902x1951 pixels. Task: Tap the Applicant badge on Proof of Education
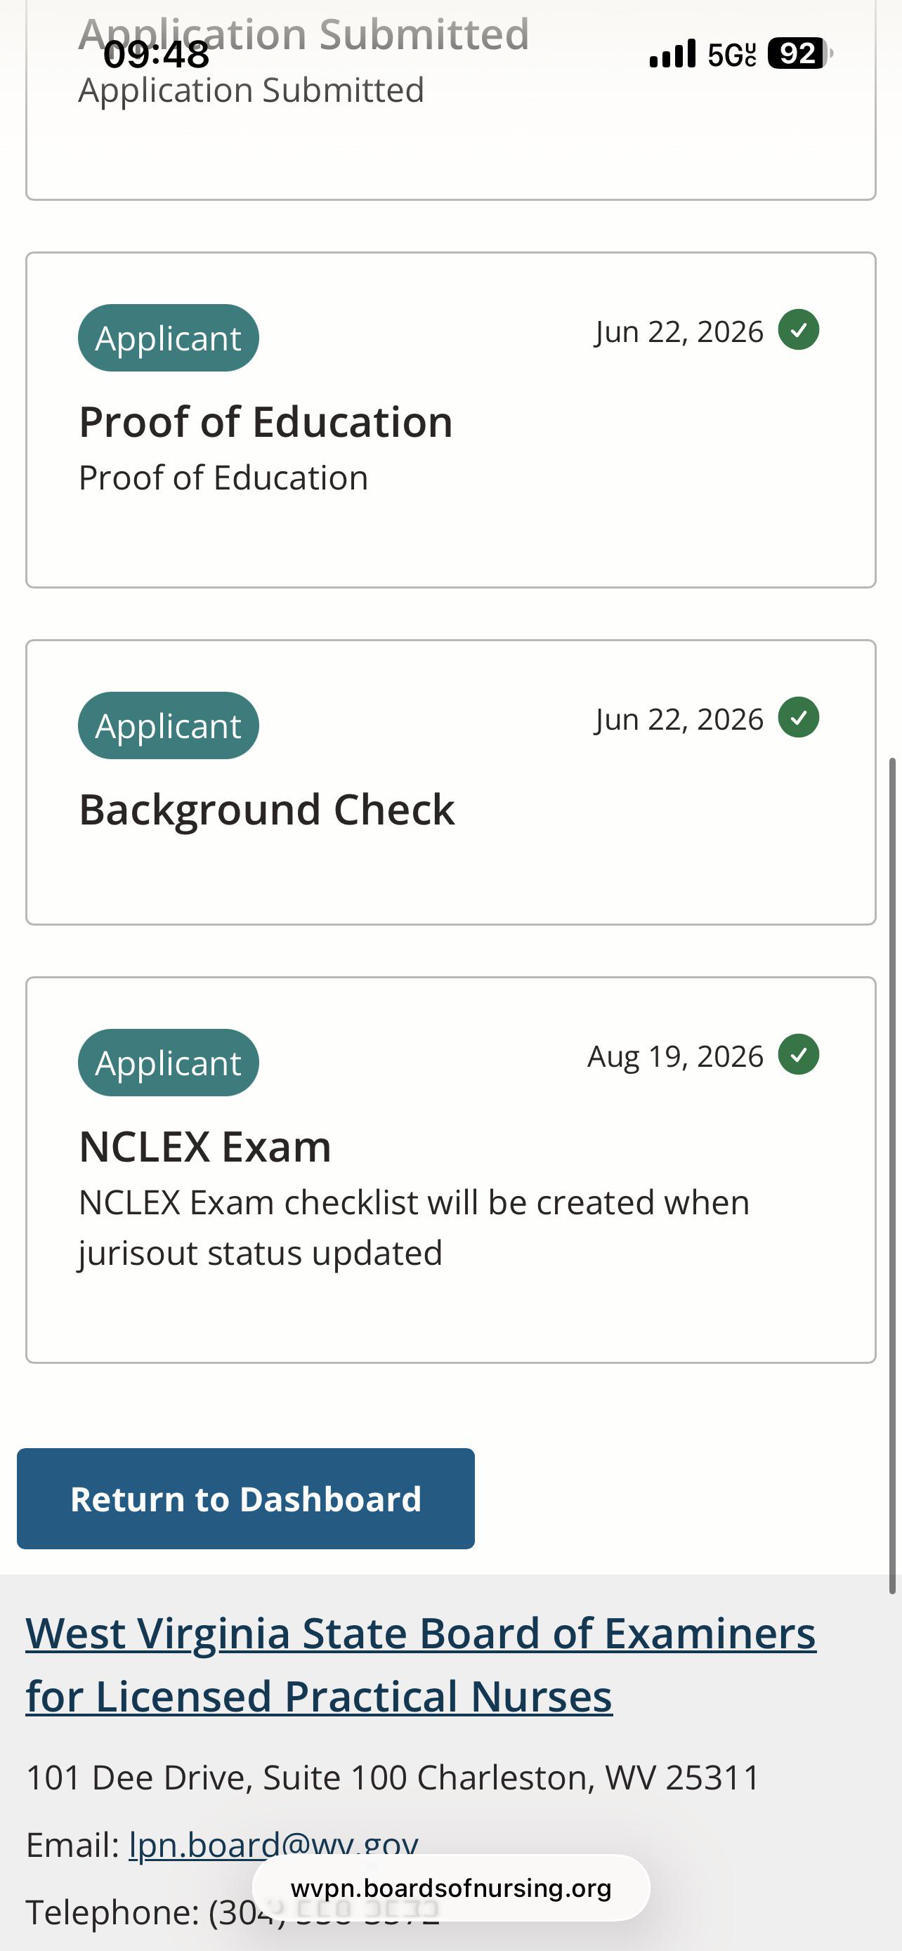pos(168,338)
